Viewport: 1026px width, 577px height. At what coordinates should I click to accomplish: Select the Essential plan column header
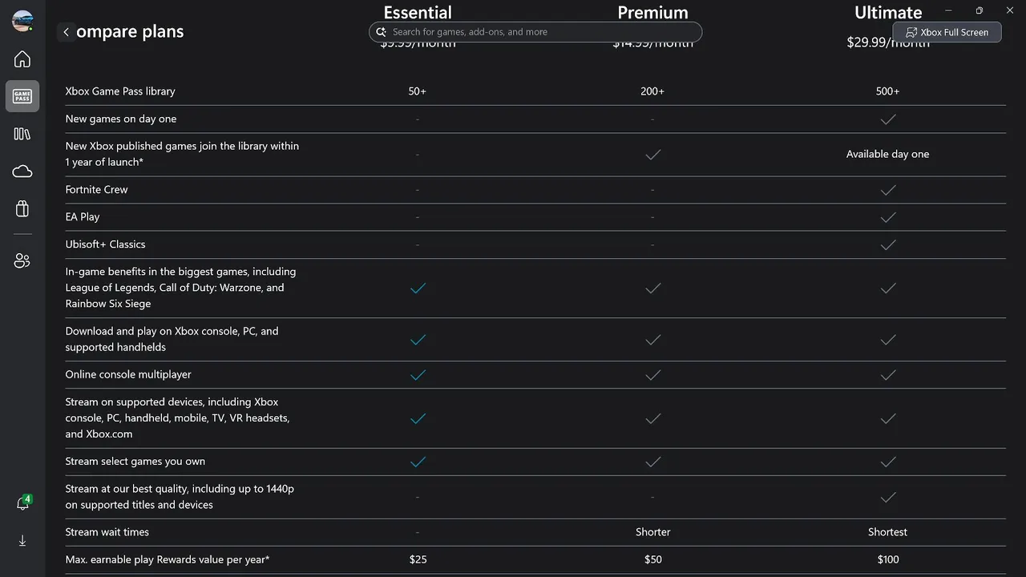[418, 13]
